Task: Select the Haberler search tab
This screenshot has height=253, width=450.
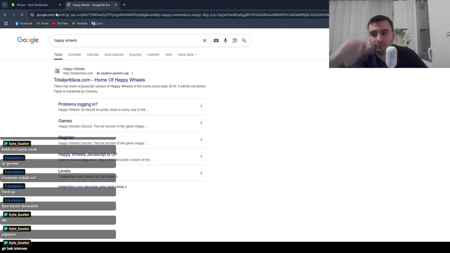Action: [153, 55]
